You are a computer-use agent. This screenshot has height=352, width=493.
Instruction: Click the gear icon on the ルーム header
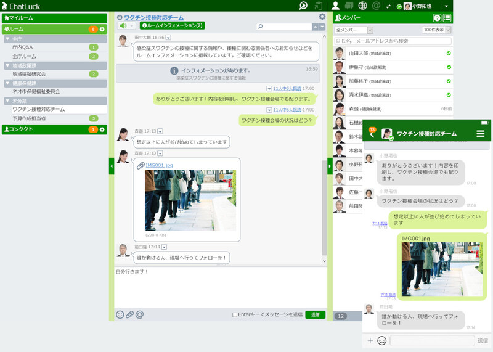pos(102,29)
